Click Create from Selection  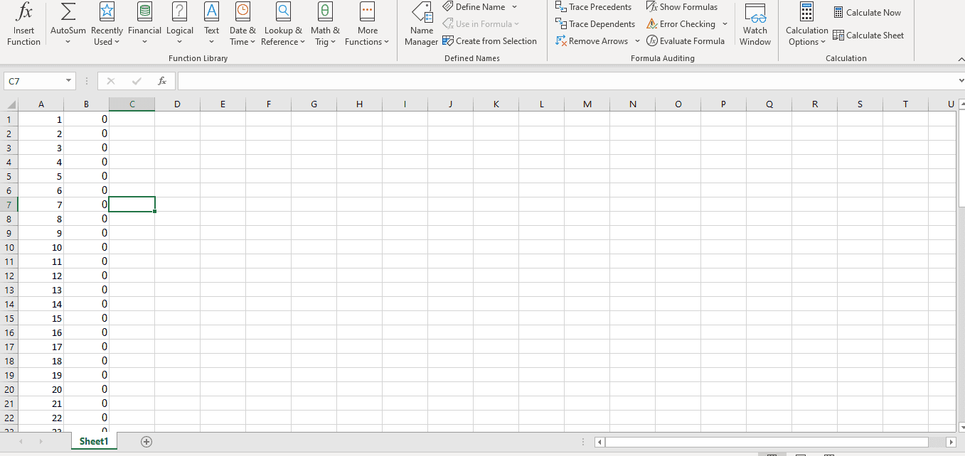489,41
